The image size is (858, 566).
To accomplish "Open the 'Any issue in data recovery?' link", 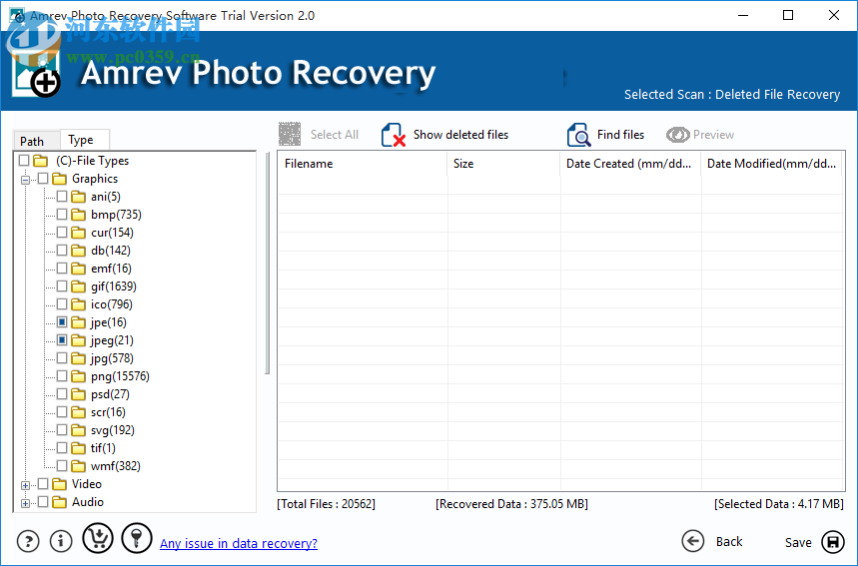I will [x=239, y=544].
